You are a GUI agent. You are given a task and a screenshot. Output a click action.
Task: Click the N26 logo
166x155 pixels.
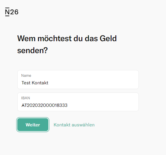pos(12,12)
